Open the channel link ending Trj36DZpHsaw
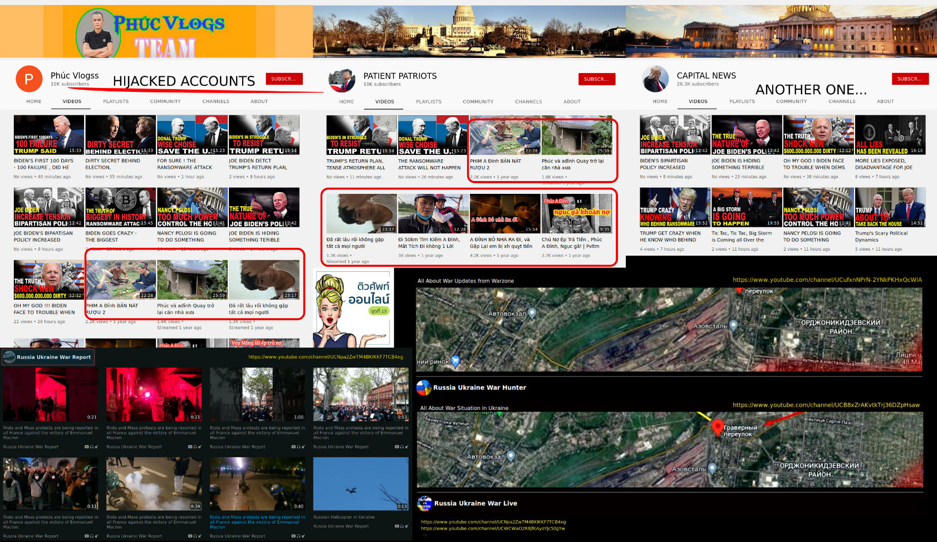The height and width of the screenshot is (542, 937). point(826,405)
